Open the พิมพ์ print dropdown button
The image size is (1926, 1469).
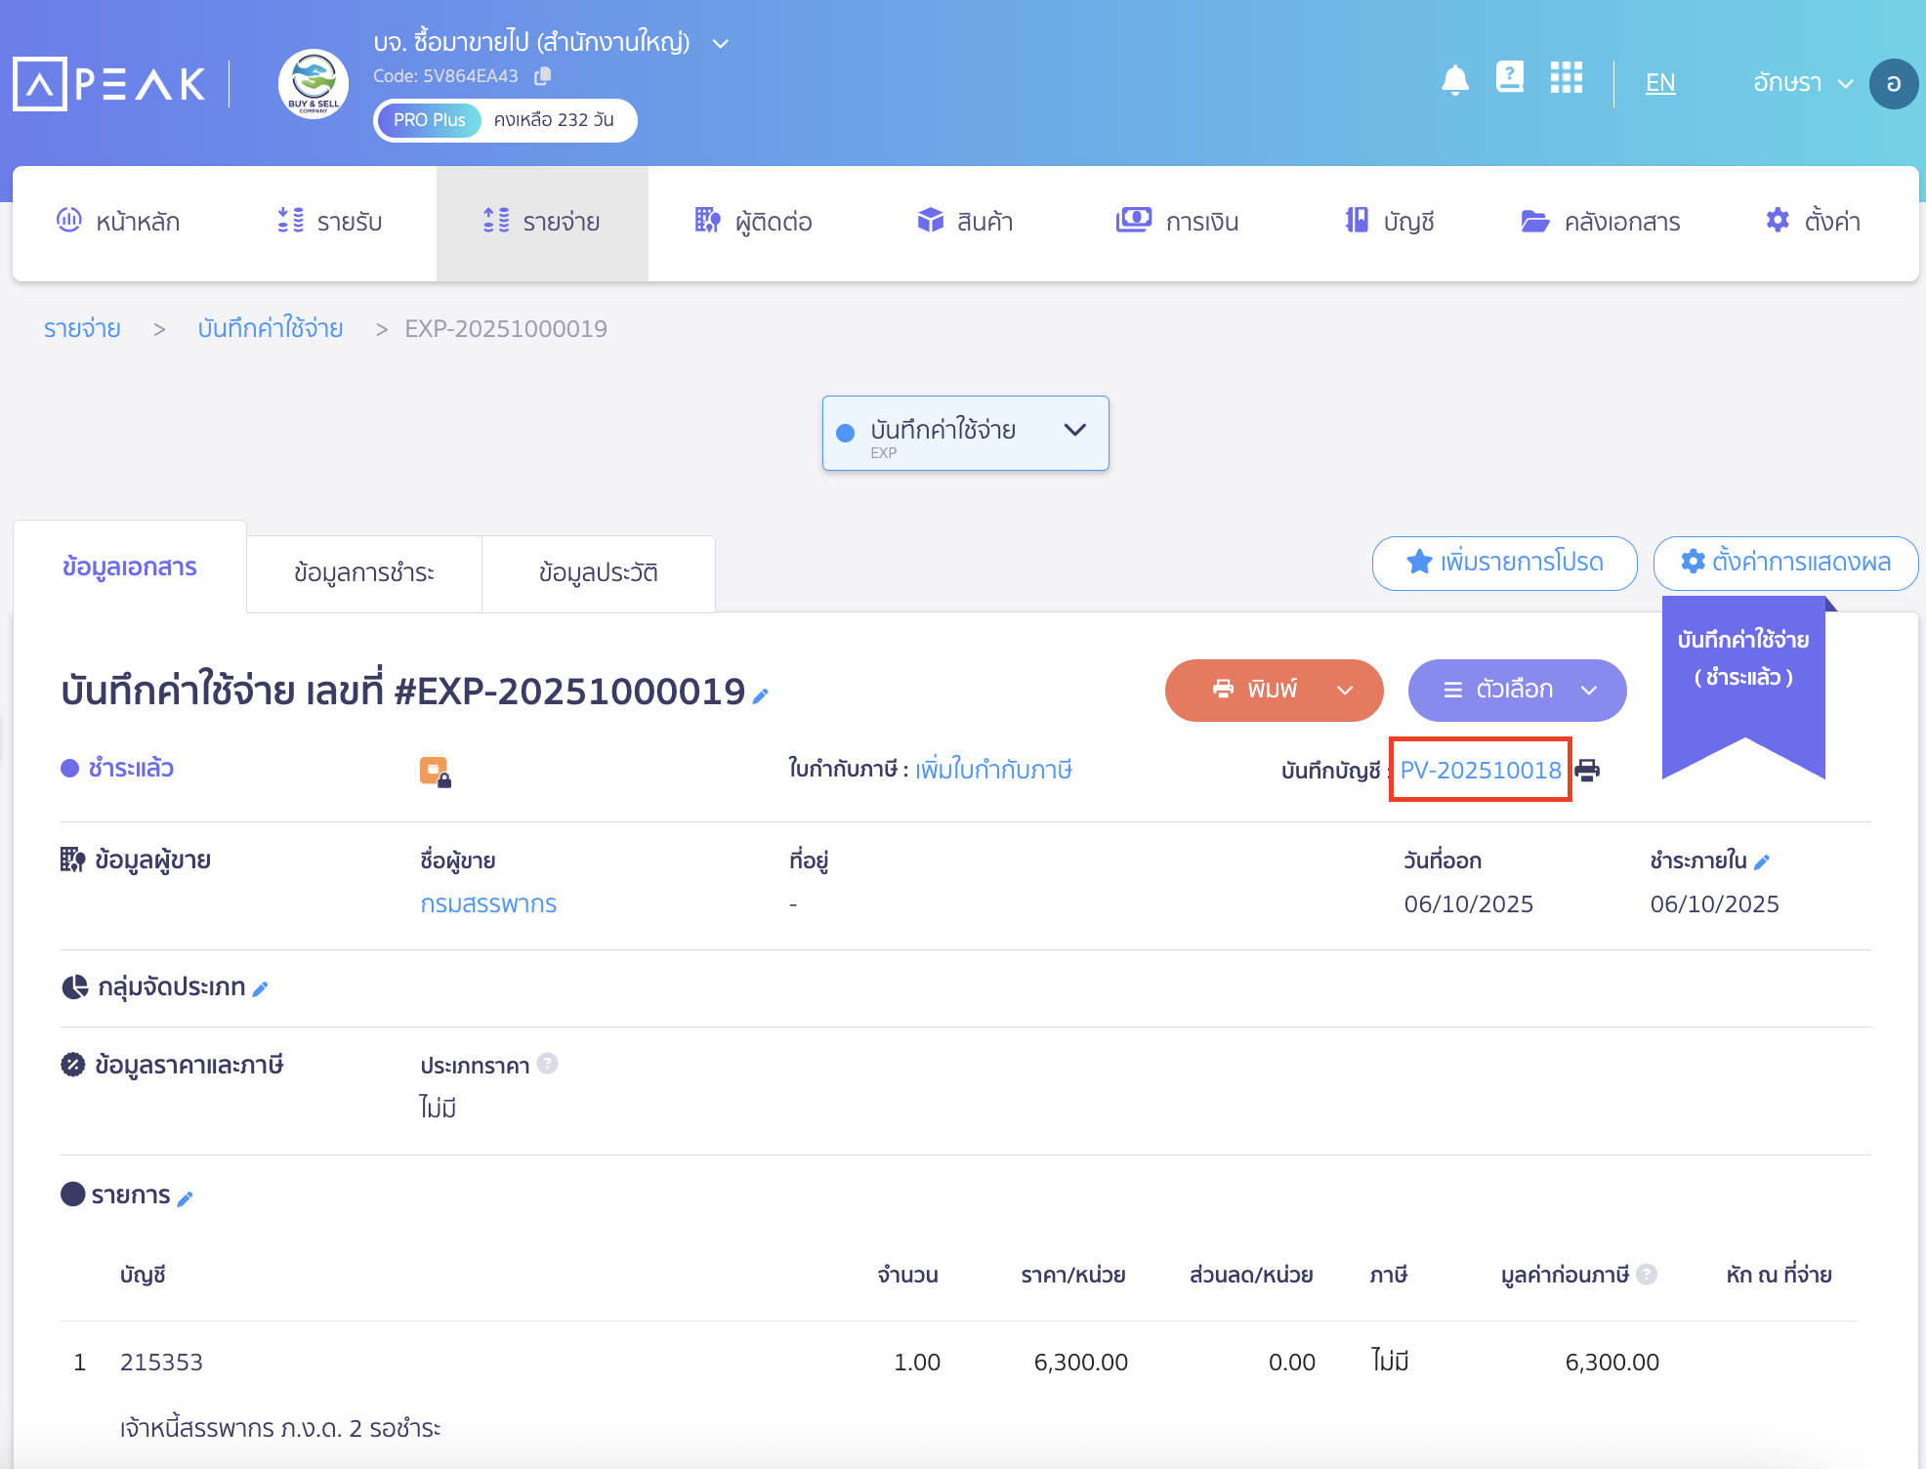1273,691
